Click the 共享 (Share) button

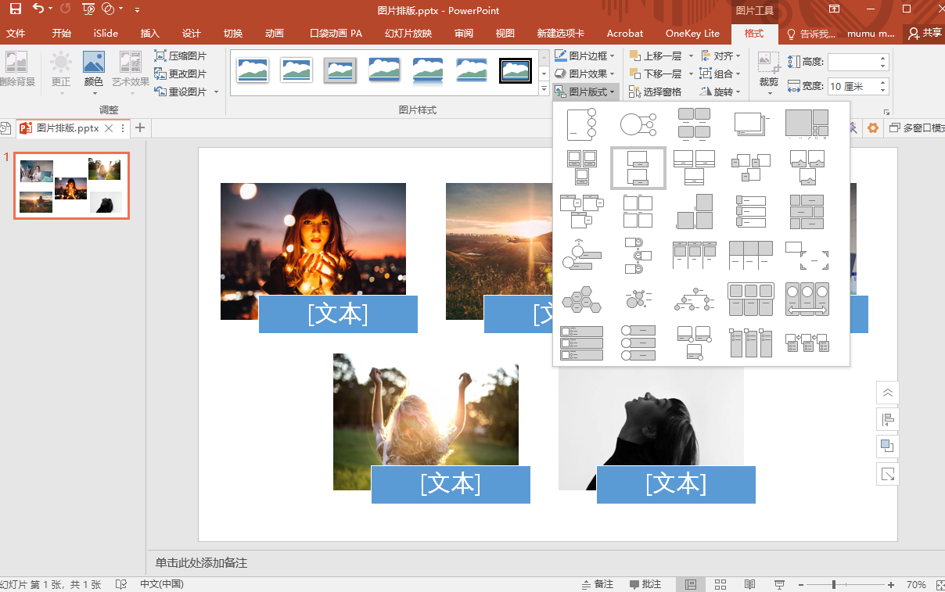[x=925, y=33]
